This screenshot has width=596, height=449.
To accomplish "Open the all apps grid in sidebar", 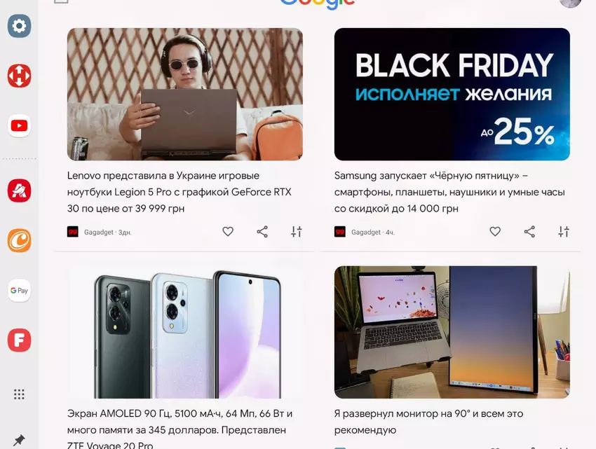I will tap(19, 394).
